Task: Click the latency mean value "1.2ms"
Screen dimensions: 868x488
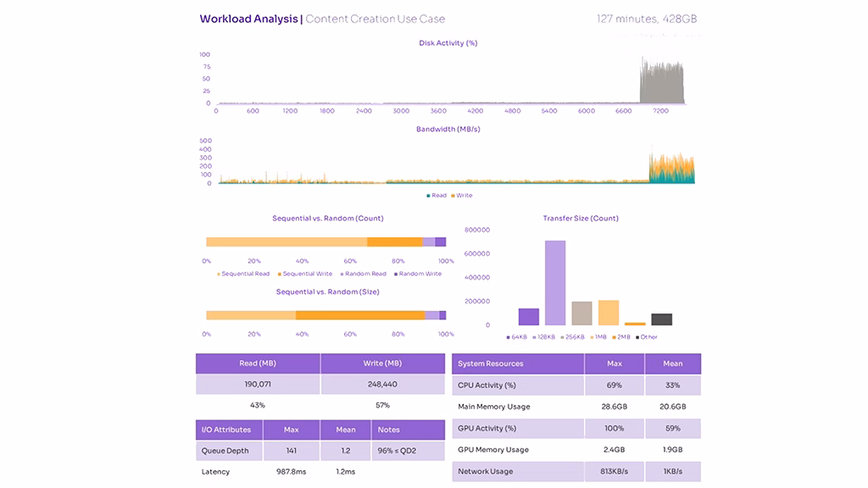Action: 346,471
